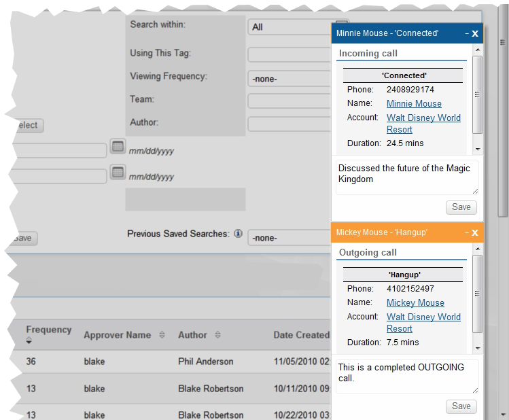Image resolution: width=509 pixels, height=420 pixels.
Task: Click scroll down arrow in Minnie panel
Action: (x=478, y=150)
